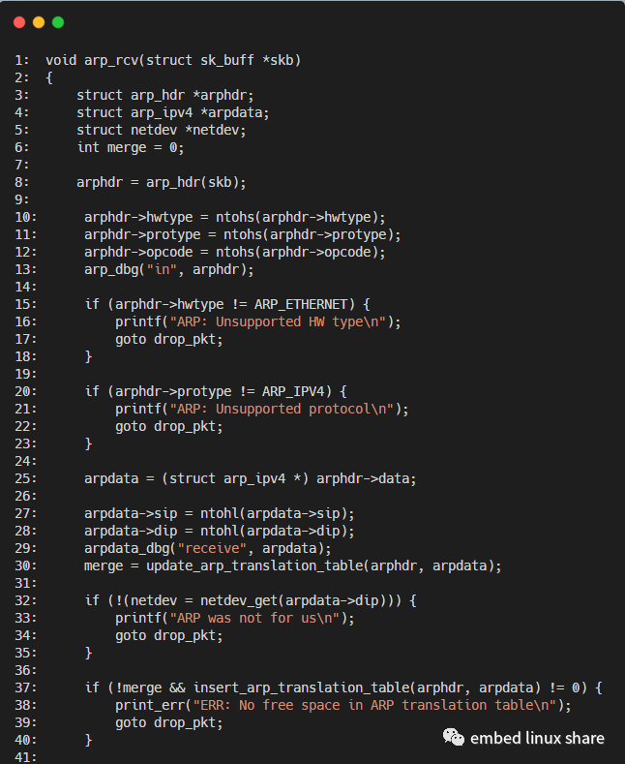The image size is (625, 764).
Task: Click the red close dot
Action: (x=19, y=21)
